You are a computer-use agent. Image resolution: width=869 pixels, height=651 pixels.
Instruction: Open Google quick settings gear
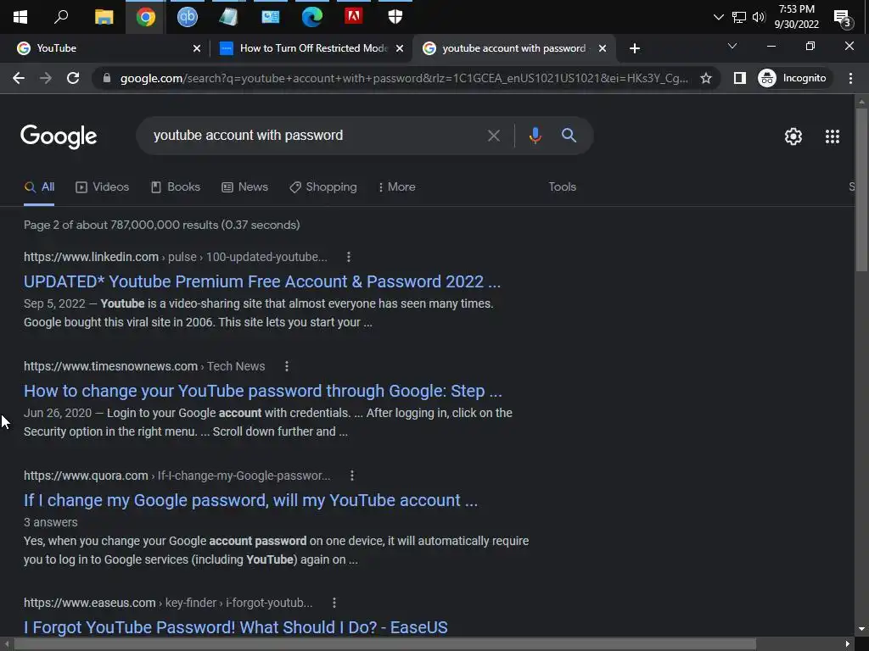click(793, 136)
